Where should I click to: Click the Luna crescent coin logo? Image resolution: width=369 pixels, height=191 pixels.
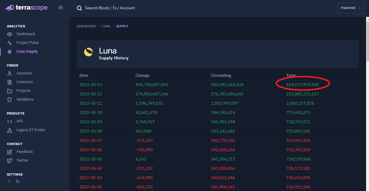point(89,52)
